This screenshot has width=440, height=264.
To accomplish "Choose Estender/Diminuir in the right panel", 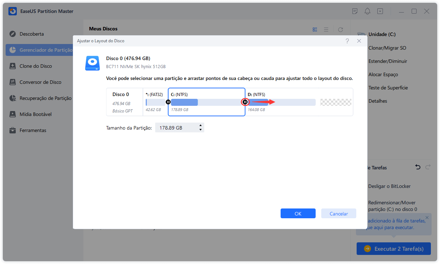I will 388,61.
